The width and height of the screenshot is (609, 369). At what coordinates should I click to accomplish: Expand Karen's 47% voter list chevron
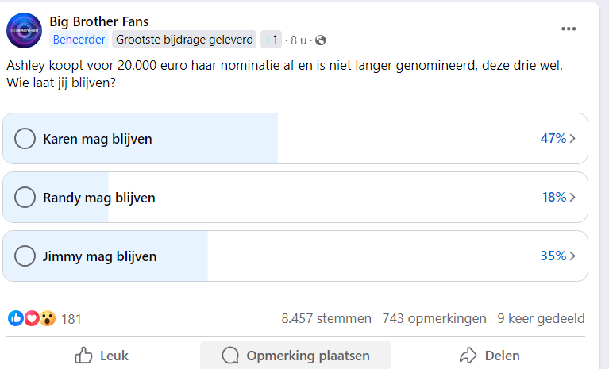(x=573, y=139)
